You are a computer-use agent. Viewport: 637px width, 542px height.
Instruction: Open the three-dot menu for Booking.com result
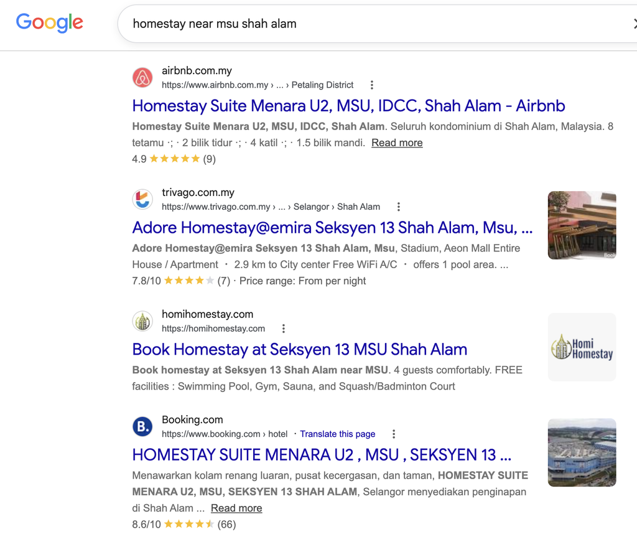coord(394,434)
